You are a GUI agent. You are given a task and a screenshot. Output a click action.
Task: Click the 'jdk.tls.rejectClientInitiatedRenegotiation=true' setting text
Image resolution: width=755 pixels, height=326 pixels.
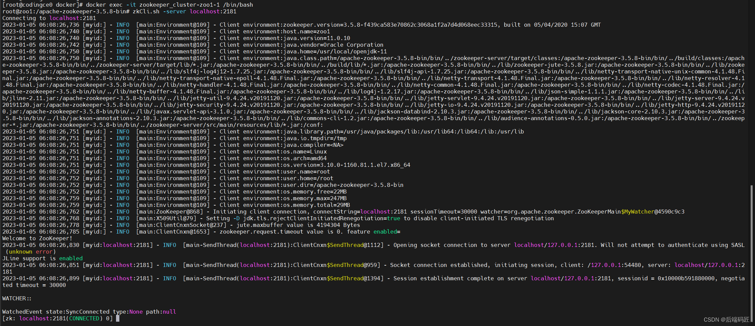point(322,218)
